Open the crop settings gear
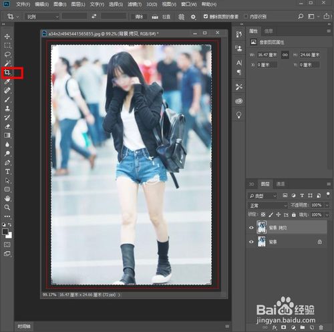The width and height of the screenshot is (334, 332). click(x=193, y=17)
